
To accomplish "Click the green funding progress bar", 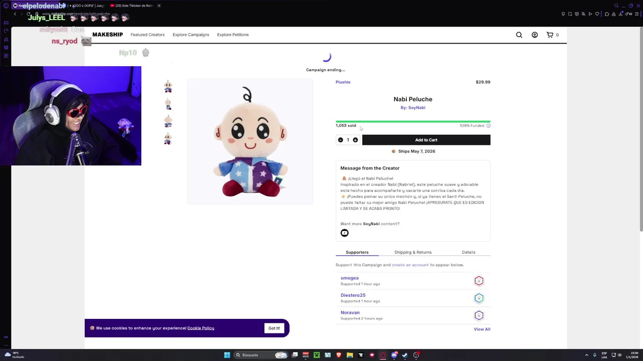I will click(x=413, y=121).
